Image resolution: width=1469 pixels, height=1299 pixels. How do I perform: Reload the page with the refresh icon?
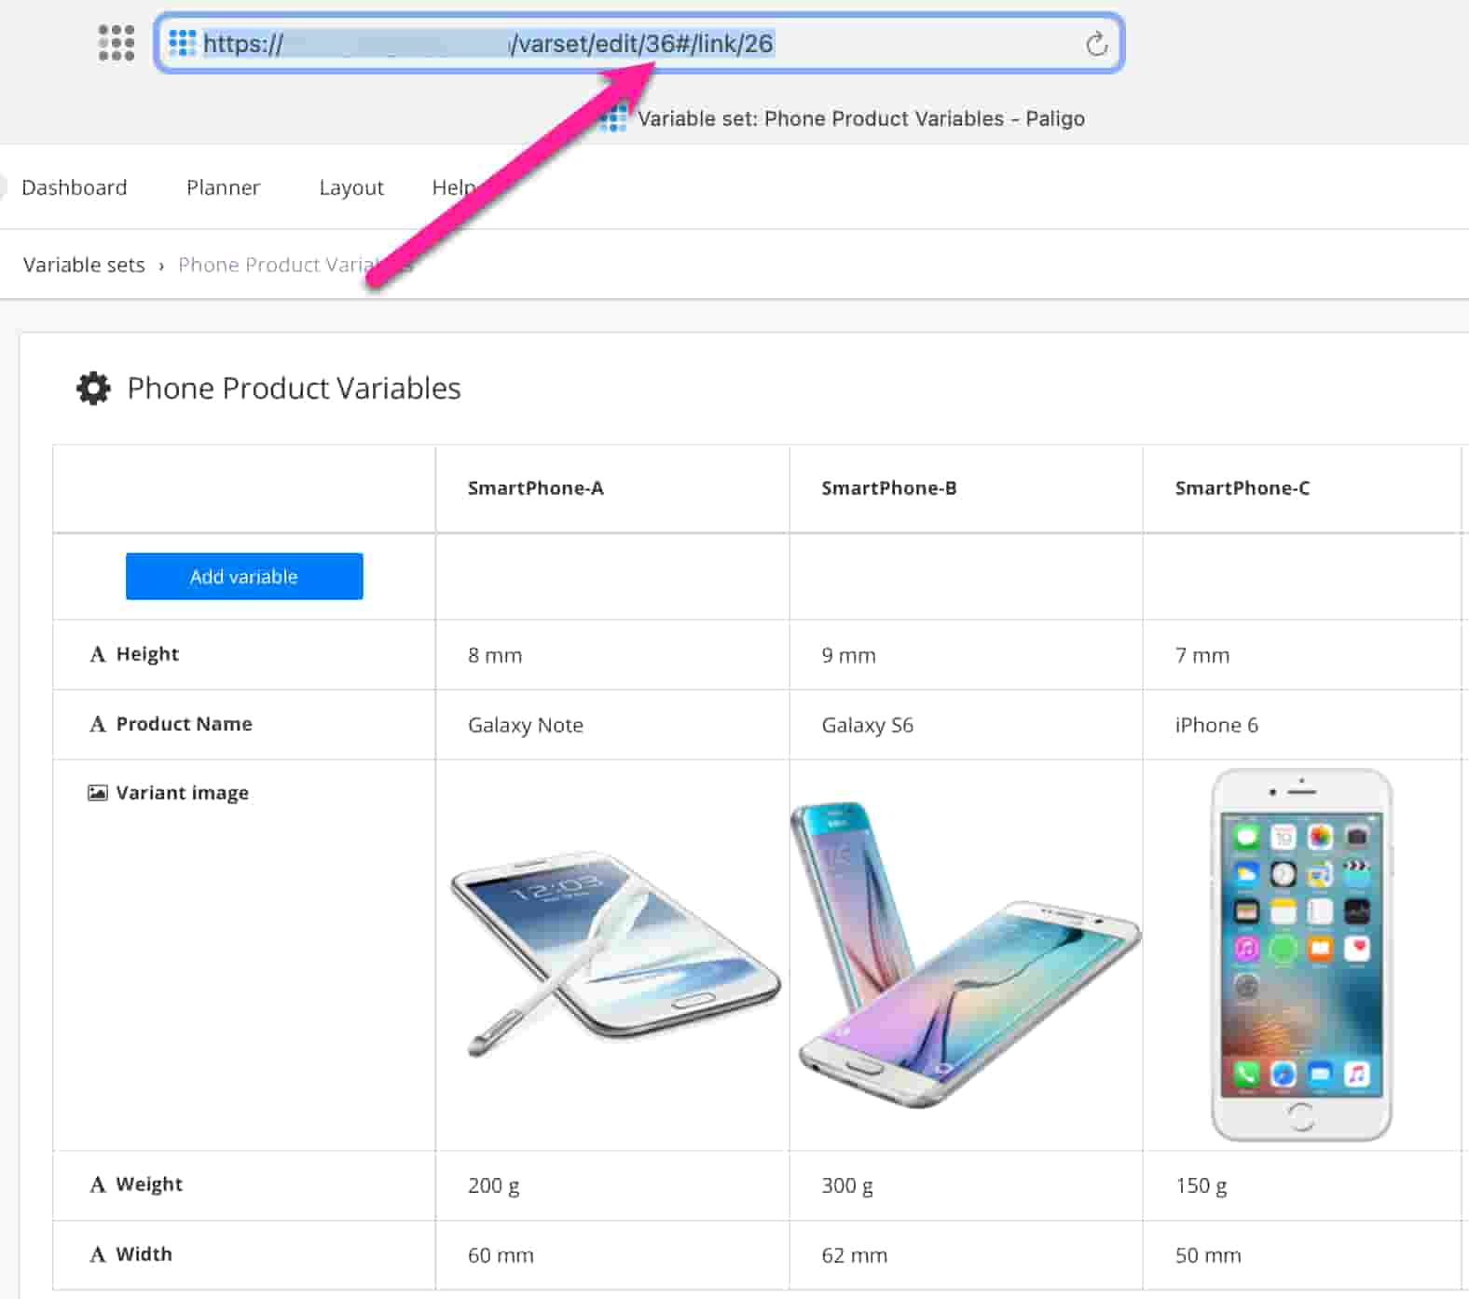pyautogui.click(x=1096, y=43)
